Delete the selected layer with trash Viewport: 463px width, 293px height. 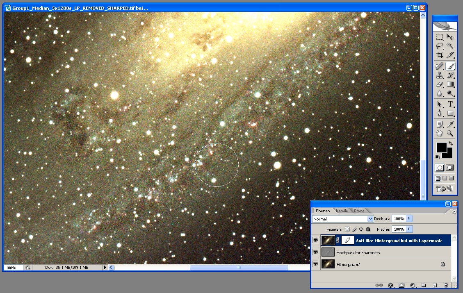446,285
